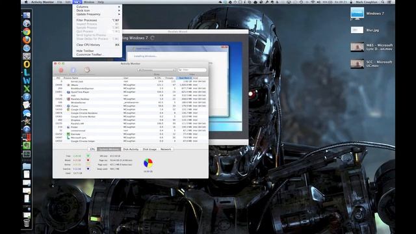Image resolution: width=416 pixels, height=234 pixels.
Task: Open Firefox from the Dock
Action: (27, 40)
